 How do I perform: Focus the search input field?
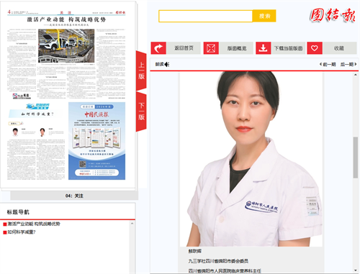point(206,16)
